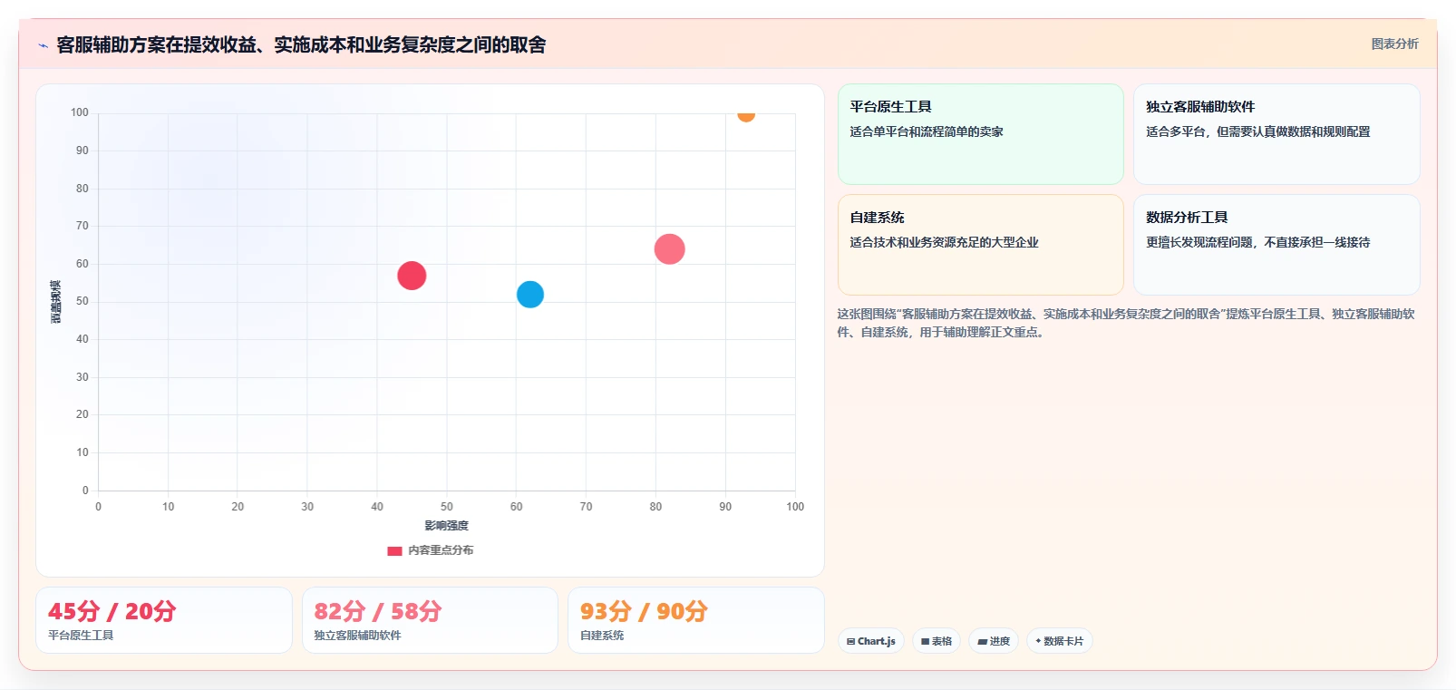Click the lightning icon beside the title
Image resolution: width=1456 pixels, height=690 pixels.
tap(43, 45)
